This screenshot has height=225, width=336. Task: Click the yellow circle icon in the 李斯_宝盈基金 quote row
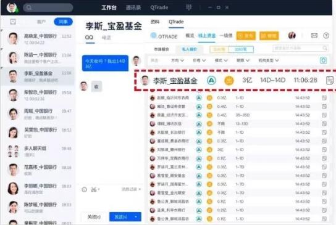click(x=229, y=81)
